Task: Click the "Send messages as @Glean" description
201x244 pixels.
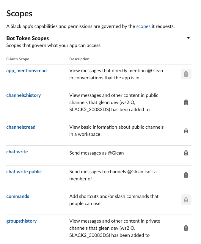Action: click(96, 153)
